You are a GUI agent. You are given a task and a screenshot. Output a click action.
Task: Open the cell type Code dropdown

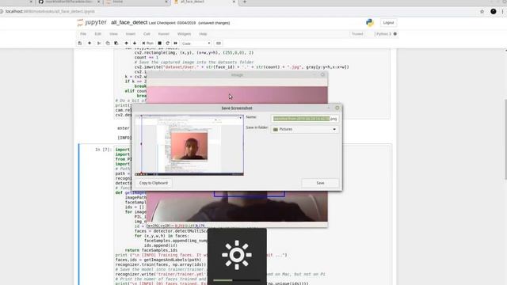click(x=196, y=44)
